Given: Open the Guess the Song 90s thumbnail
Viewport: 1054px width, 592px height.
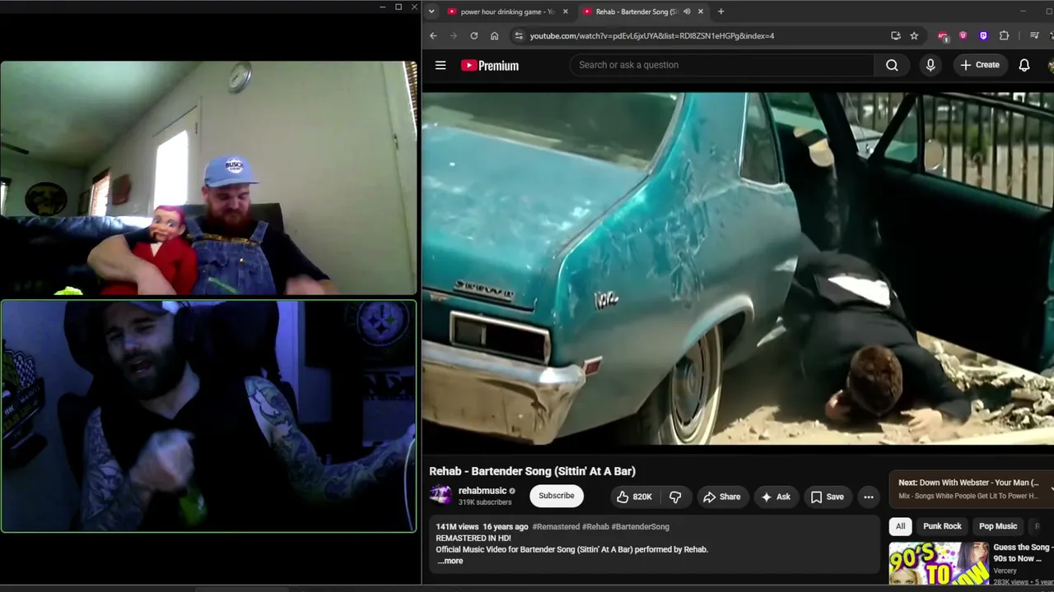Looking at the screenshot, I should coord(939,563).
